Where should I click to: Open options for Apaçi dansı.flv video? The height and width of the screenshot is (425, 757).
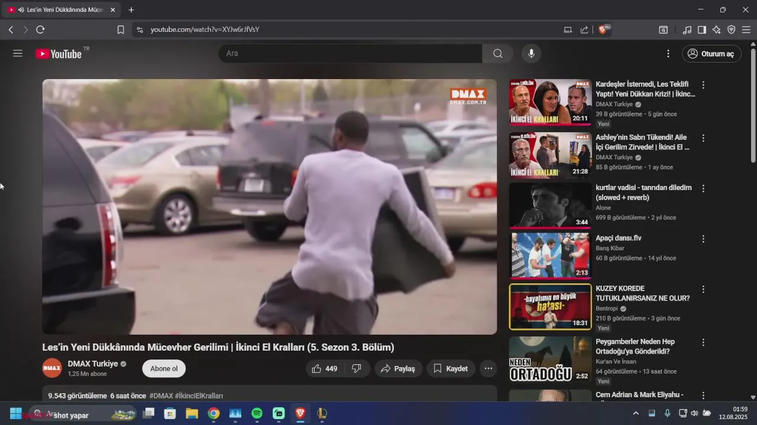pyautogui.click(x=703, y=239)
